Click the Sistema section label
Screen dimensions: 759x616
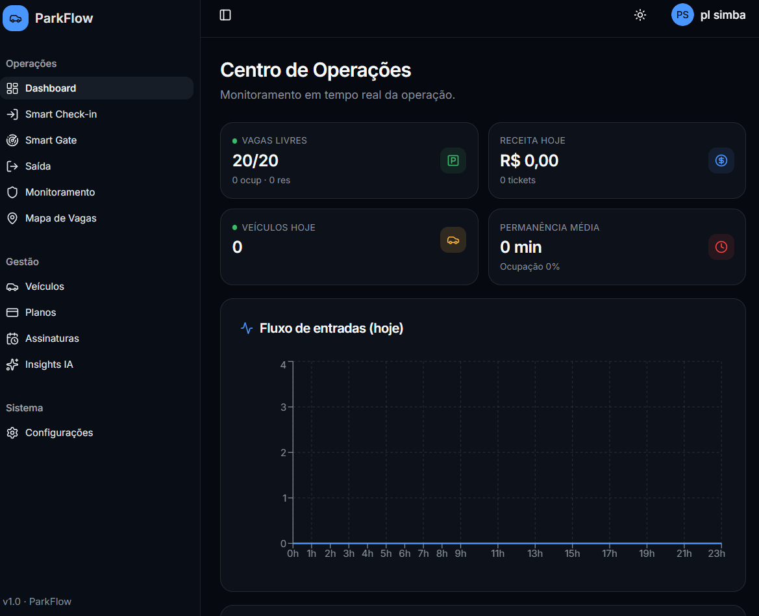24,408
